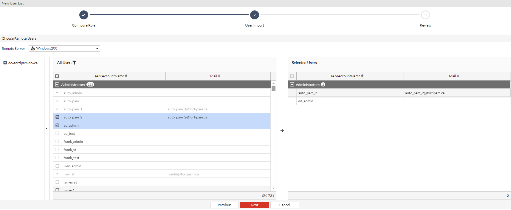Toggle select-all checkbox in Selected Users header
This screenshot has width=511, height=210.
click(x=292, y=76)
